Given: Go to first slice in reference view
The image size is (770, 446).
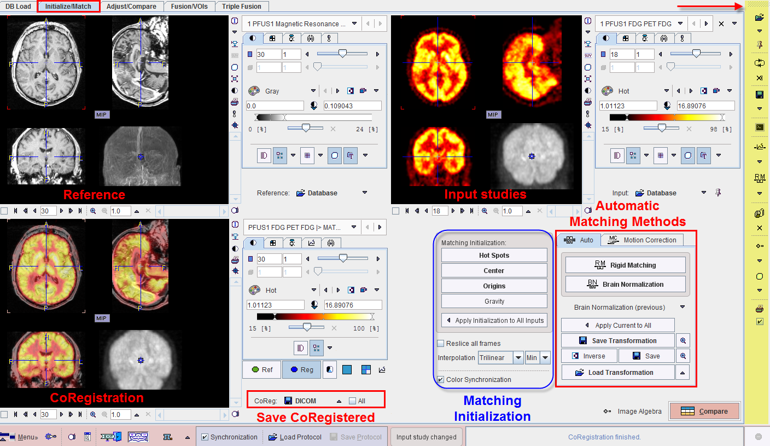Looking at the screenshot, I should pyautogui.click(x=16, y=211).
